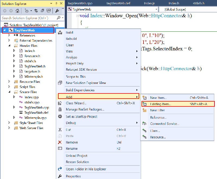Viewport: 217px width, 179px height.
Task: Click the wrench Properties icon in toolbar
Action: coord(57,11)
